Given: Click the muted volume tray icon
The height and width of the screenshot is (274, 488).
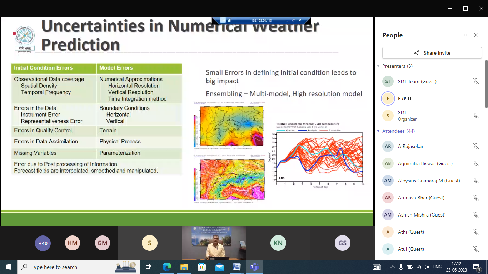Looking at the screenshot, I should coord(427,267).
